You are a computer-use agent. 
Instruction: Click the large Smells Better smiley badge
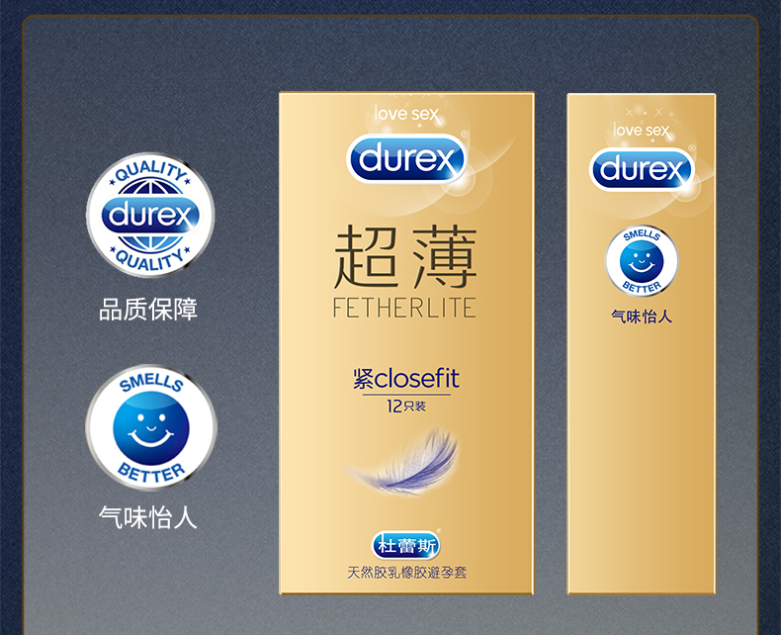(151, 427)
